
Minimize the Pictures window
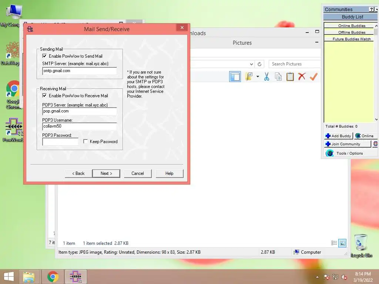coord(317,43)
